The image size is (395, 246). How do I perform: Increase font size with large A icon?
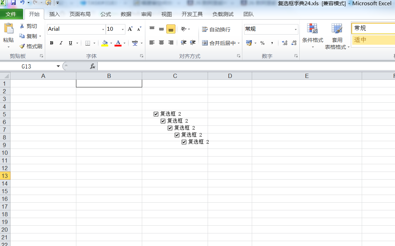click(130, 29)
